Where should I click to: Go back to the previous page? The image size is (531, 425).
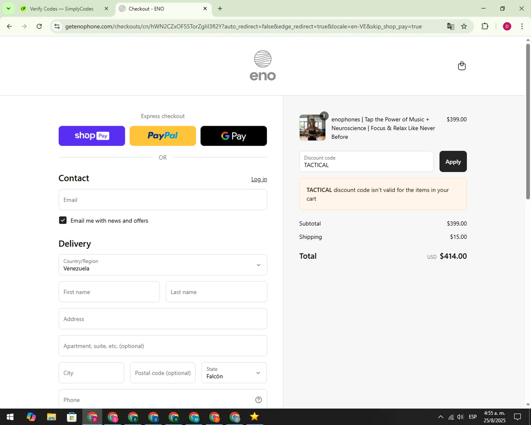pos(10,26)
